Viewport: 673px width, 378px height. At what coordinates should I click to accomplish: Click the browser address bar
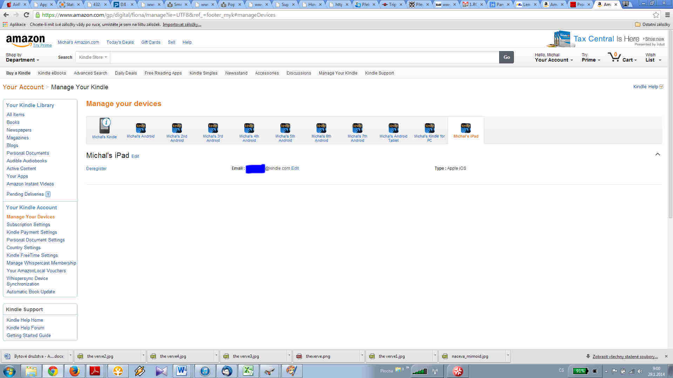click(x=344, y=15)
